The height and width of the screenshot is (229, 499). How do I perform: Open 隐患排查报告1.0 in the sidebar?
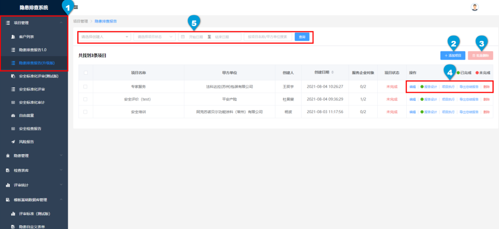click(x=32, y=50)
